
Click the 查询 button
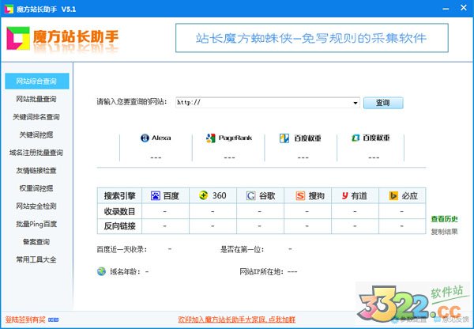[x=383, y=103]
